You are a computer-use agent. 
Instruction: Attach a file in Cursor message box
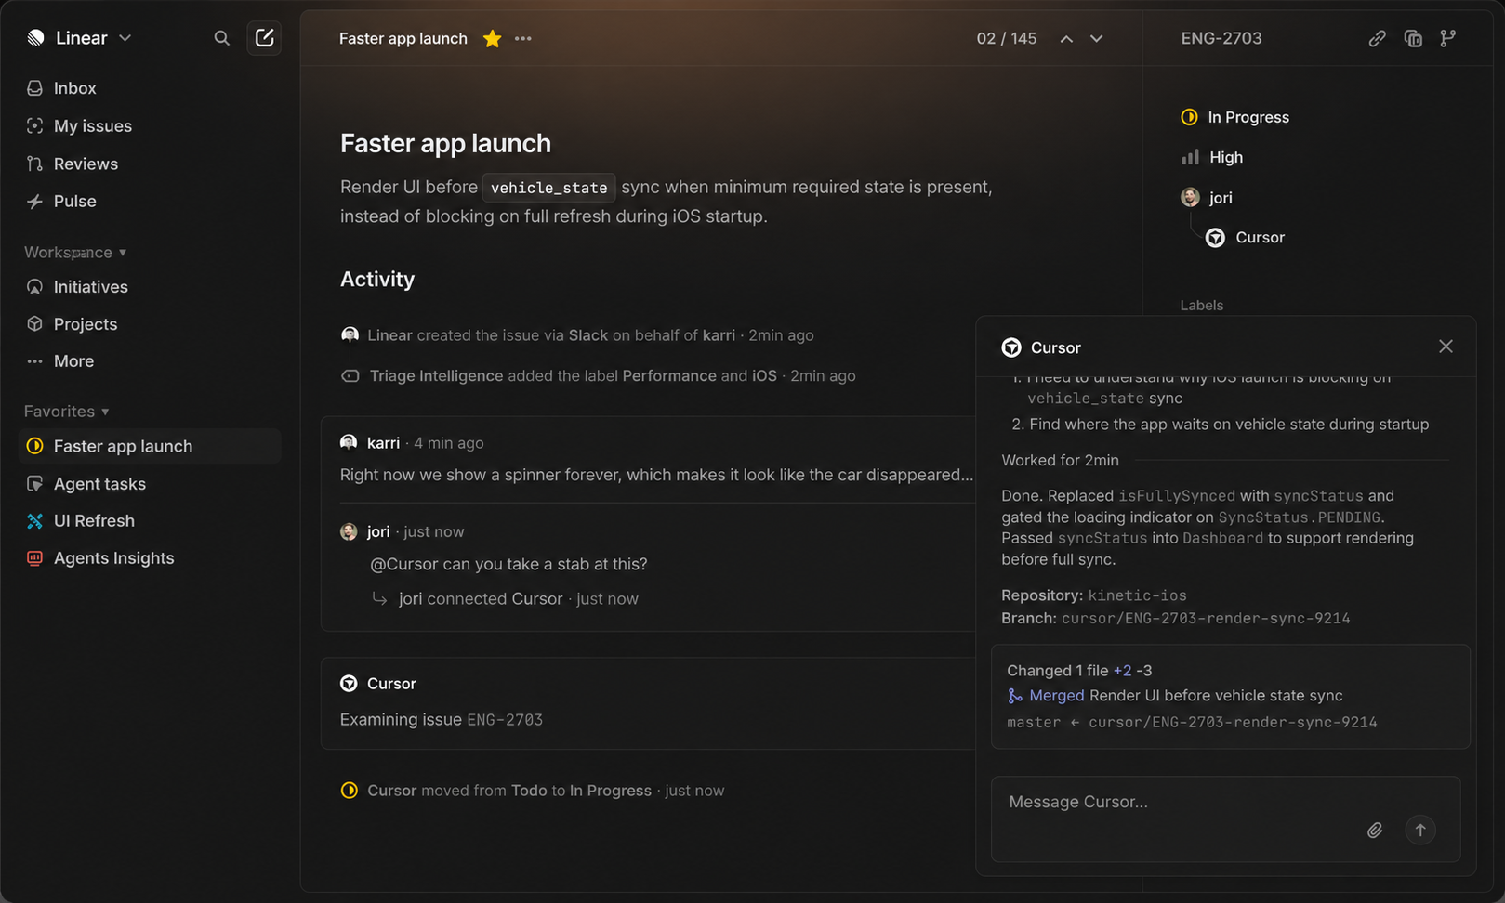1375,830
